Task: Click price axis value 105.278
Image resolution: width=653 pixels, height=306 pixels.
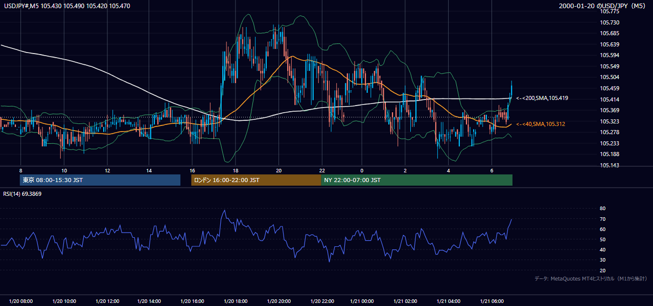Action: tap(610, 132)
